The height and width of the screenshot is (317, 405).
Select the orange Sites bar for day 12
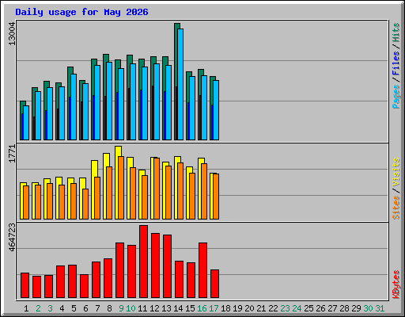click(x=157, y=189)
